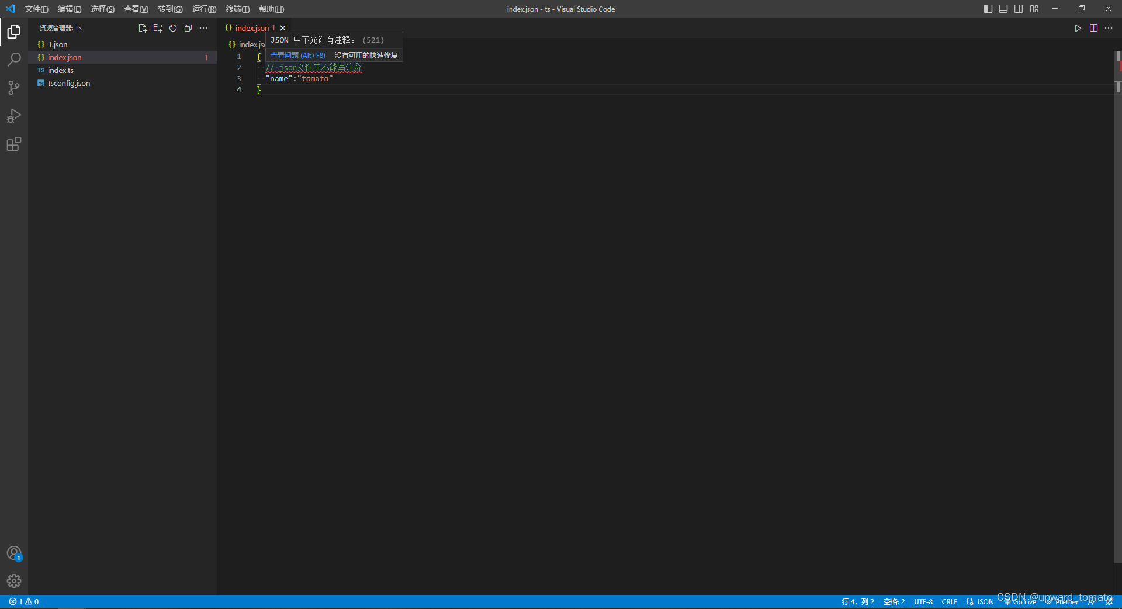Viewport: 1122px width, 609px height.
Task: Click the New File icon in explorer
Action: coord(143,28)
